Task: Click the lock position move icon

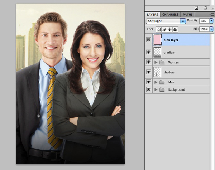Action: [169, 29]
